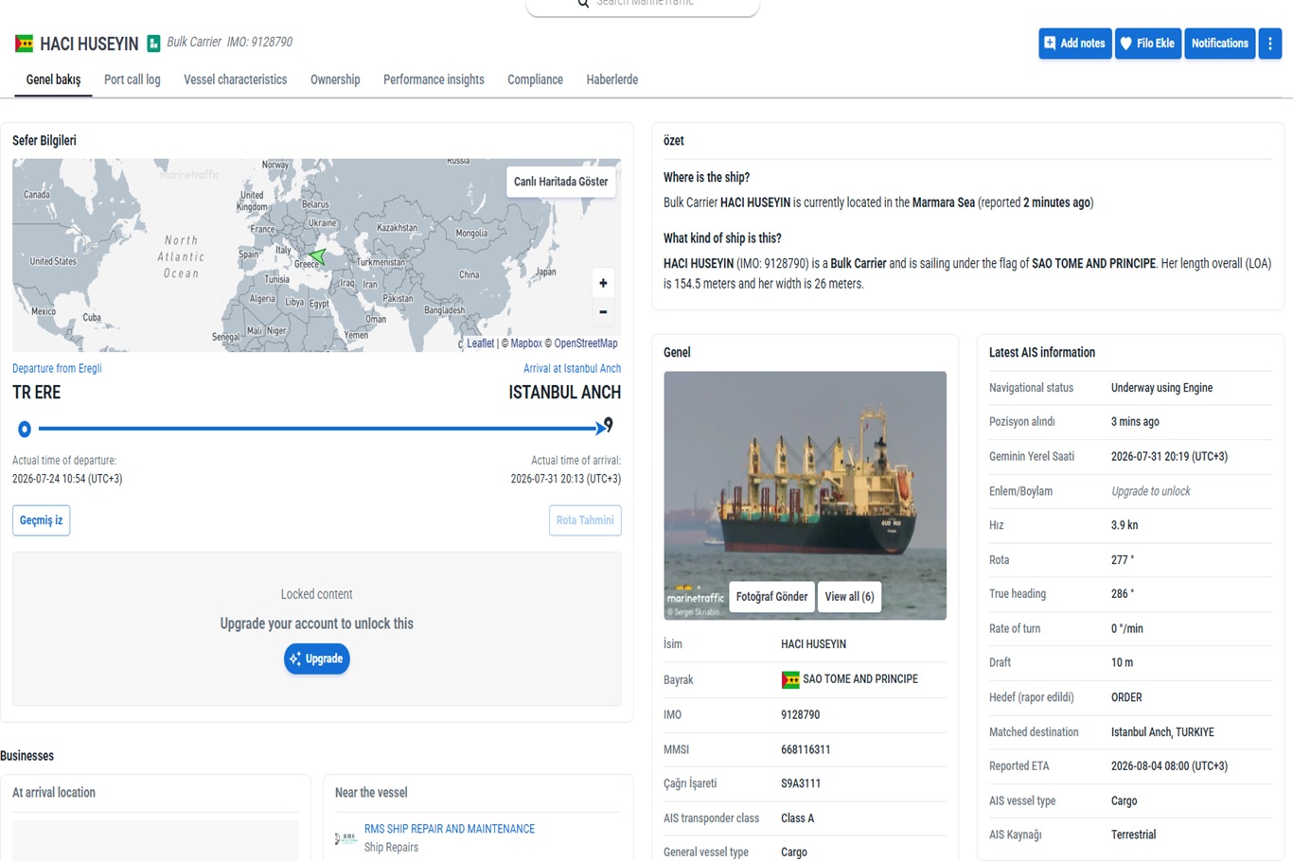Viewport: 1293px width, 861px height.
Task: Open the Leaflet attribution link
Action: pyautogui.click(x=480, y=343)
